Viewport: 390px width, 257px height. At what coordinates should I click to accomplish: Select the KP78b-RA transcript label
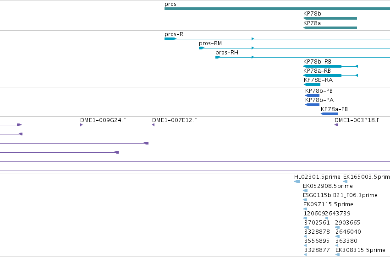[x=318, y=80]
